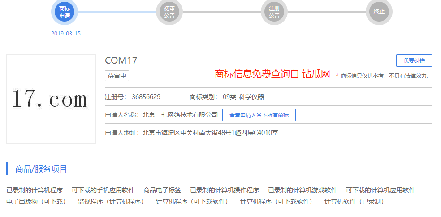Viewport: 441px width, 217px height.
Task: Select the item 监视程序（计算机程序）
Action: (112, 201)
